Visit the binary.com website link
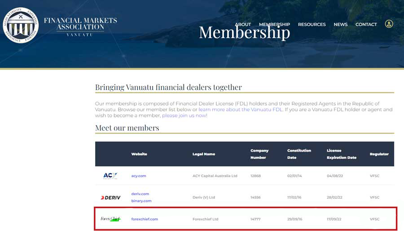Screen dimensions: 404x231 141,201
